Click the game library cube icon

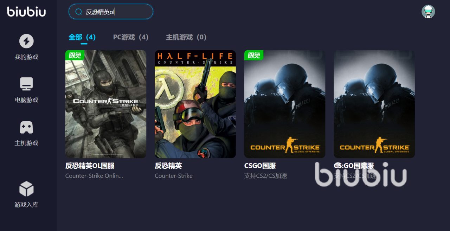coord(26,189)
